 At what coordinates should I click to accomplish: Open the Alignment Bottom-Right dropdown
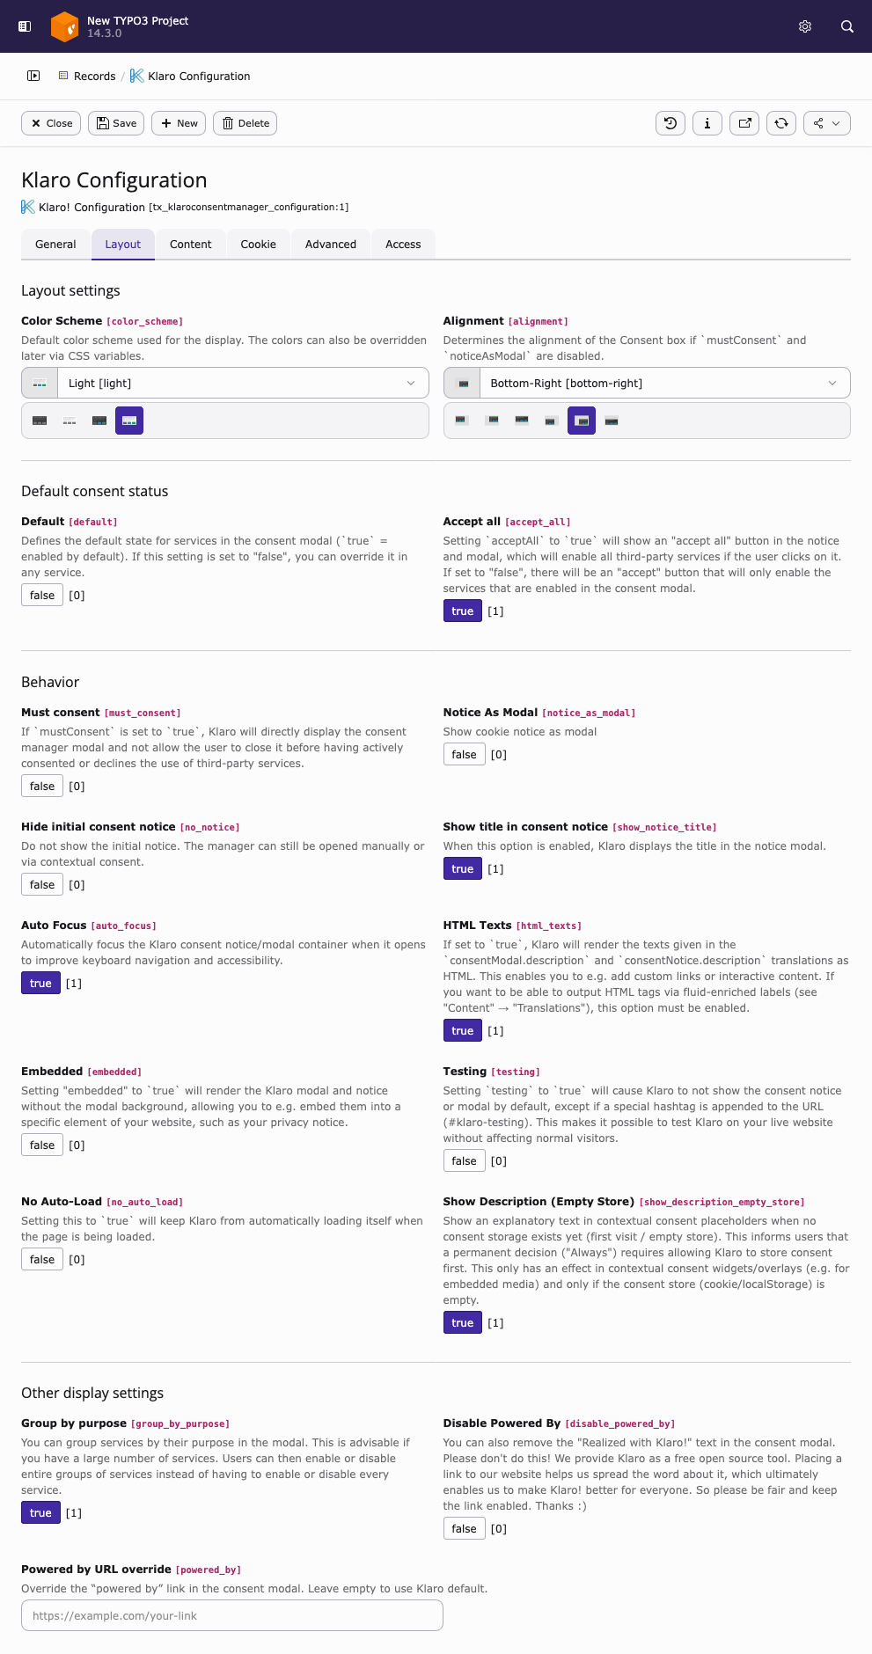click(647, 384)
